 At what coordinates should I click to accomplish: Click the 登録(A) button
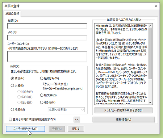click(x=57, y=129)
